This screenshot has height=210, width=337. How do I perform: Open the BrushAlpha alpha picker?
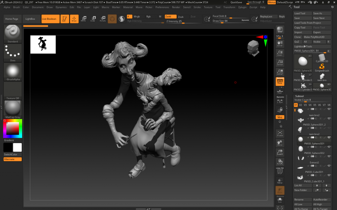(x=13, y=72)
